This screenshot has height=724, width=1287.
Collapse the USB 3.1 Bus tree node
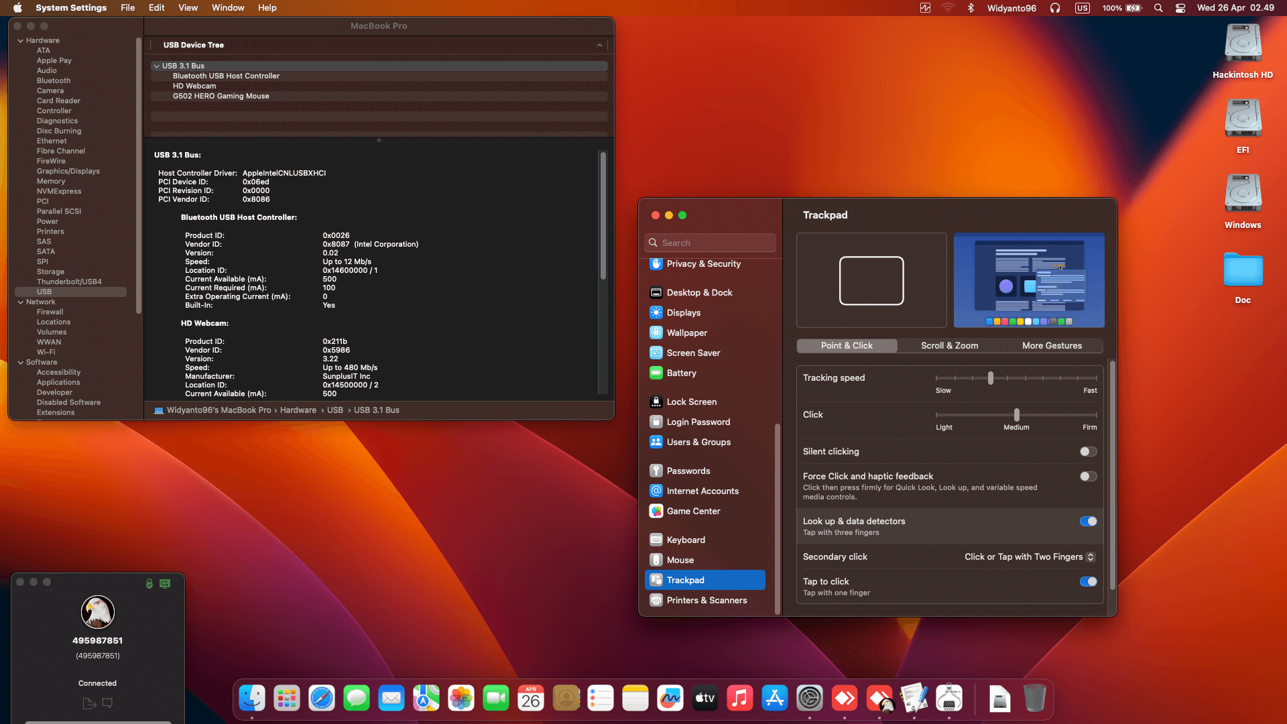click(x=156, y=66)
